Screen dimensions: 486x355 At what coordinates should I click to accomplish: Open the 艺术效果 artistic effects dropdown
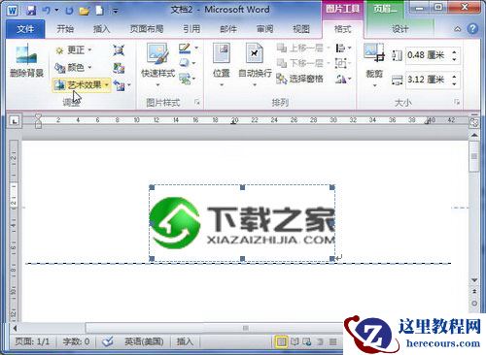(x=82, y=85)
